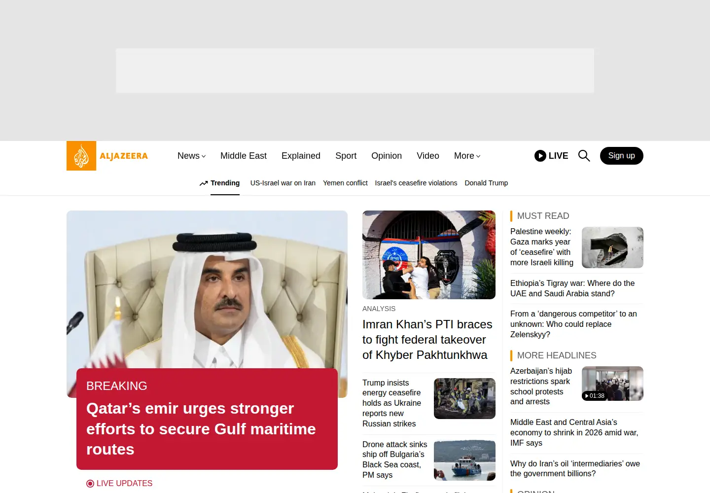Screen dimensions: 710x493
Task: Click the Al Jazeera logo
Action: 107,156
